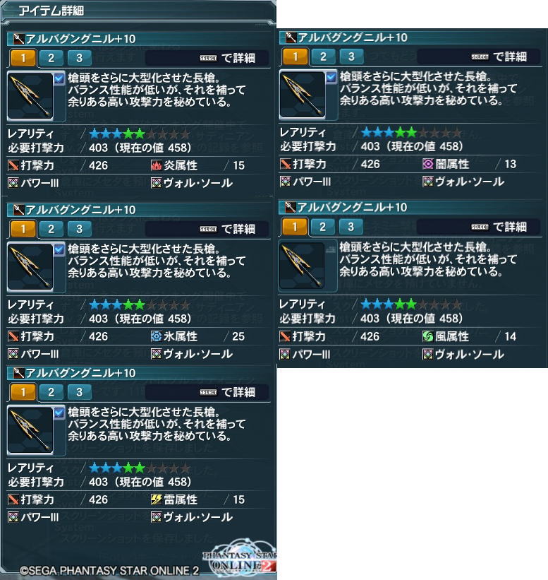Screen dimensions: 548x580
Task: Click the striking power icon on dark weapon
Action: coord(285,164)
